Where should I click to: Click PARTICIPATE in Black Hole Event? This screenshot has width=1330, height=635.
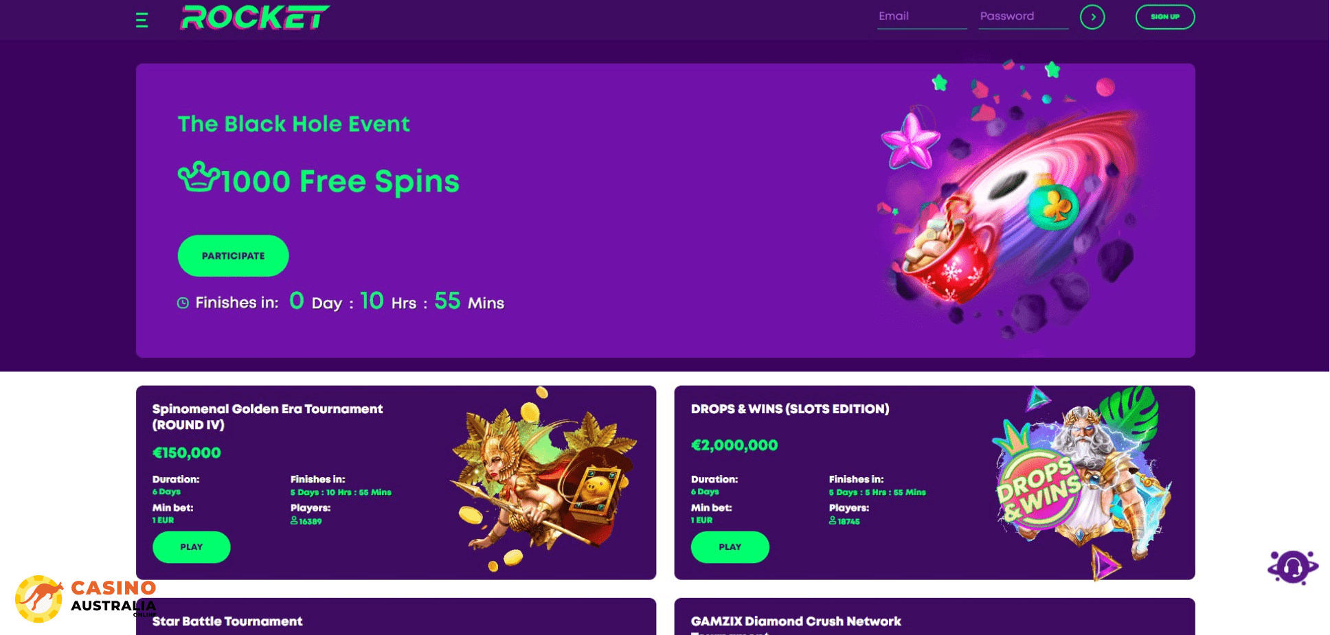[x=234, y=256]
